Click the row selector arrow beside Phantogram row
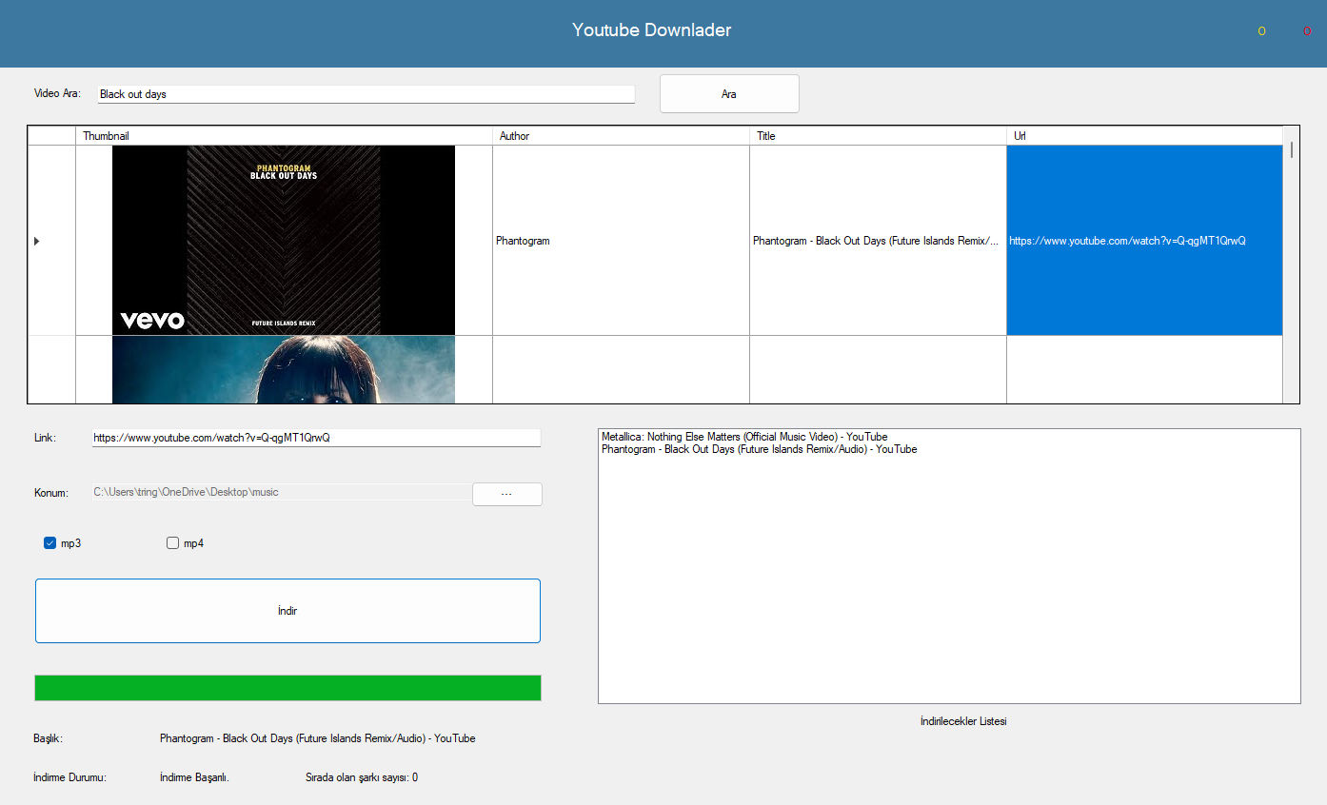 click(36, 241)
